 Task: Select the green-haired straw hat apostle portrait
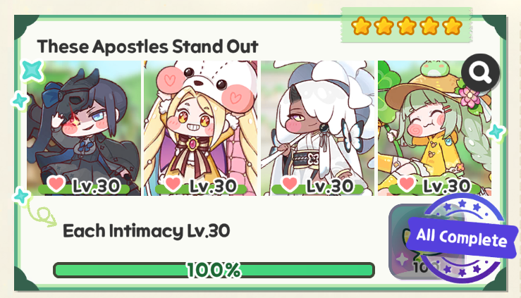point(434,128)
